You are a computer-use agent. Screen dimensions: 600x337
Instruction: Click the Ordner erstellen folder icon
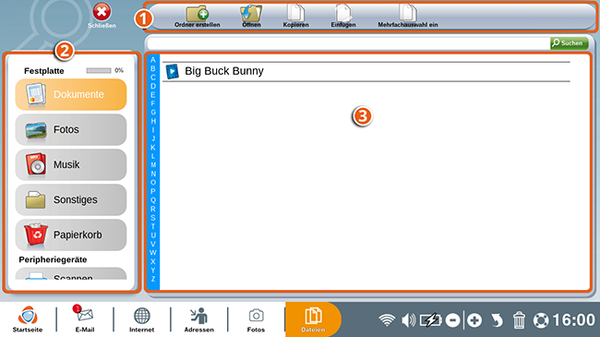(x=198, y=14)
